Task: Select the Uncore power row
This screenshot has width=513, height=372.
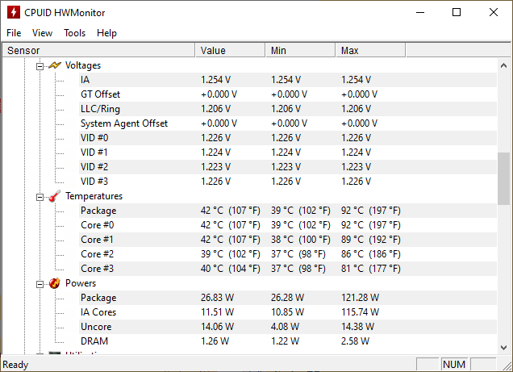Action: [x=288, y=327]
